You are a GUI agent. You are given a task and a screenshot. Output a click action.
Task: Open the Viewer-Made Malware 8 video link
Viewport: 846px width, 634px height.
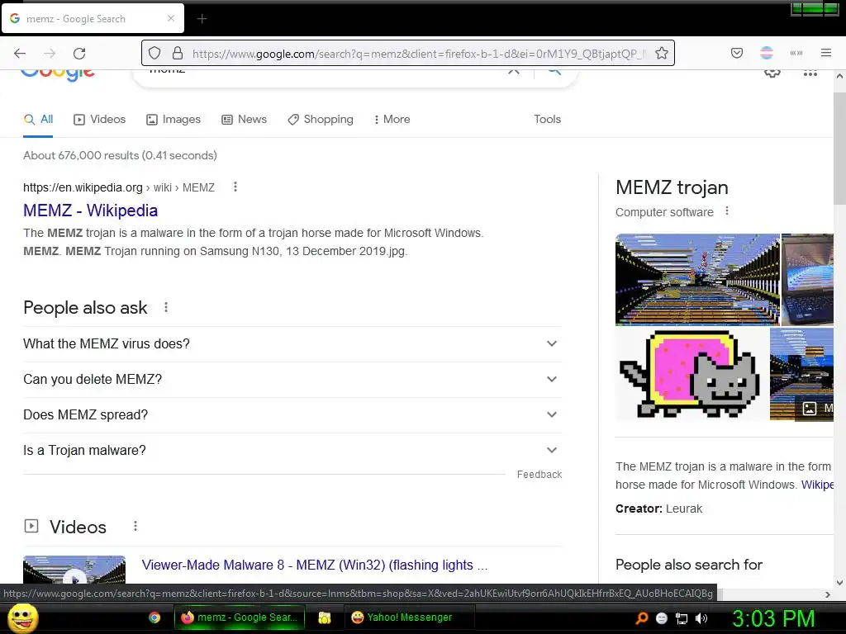pos(314,565)
